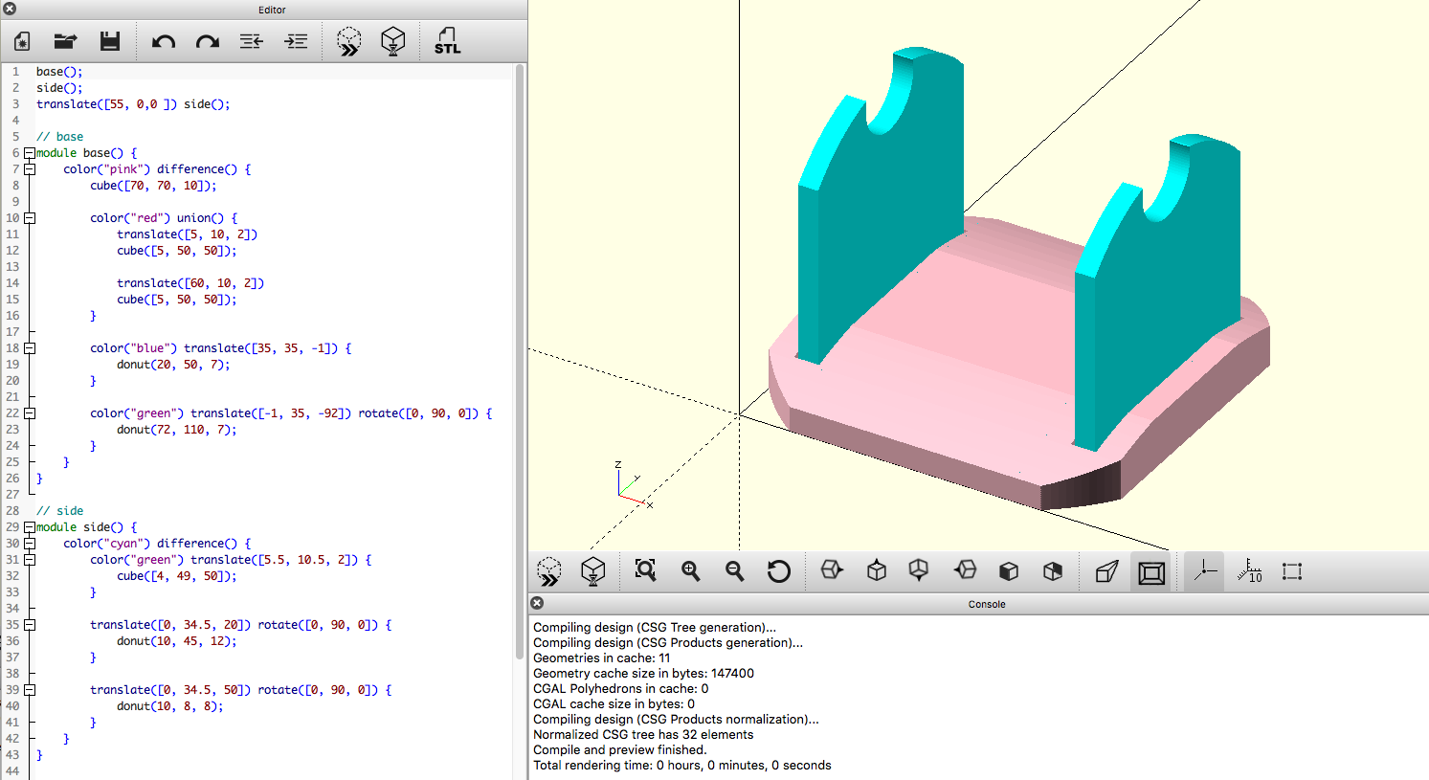Collapse the red union() block fold
The image size is (1429, 780).
[x=30, y=218]
